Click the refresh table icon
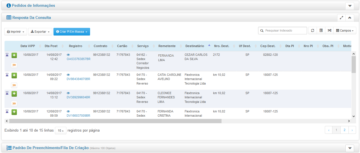 click(312, 31)
